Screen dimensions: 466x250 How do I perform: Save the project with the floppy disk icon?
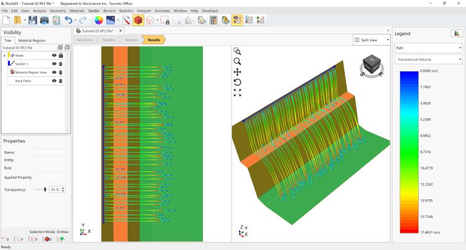pyautogui.click(x=33, y=20)
